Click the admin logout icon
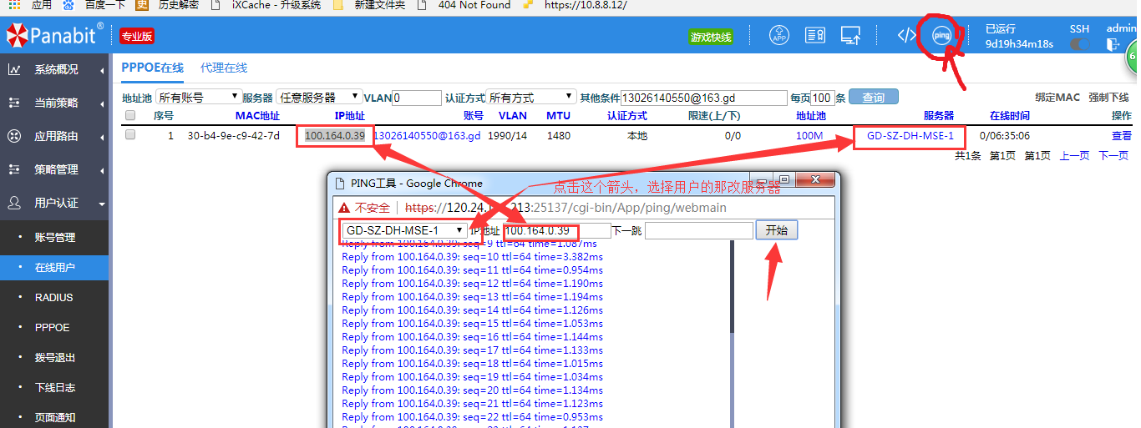Screen dimensions: 1141x428 tap(1111, 43)
